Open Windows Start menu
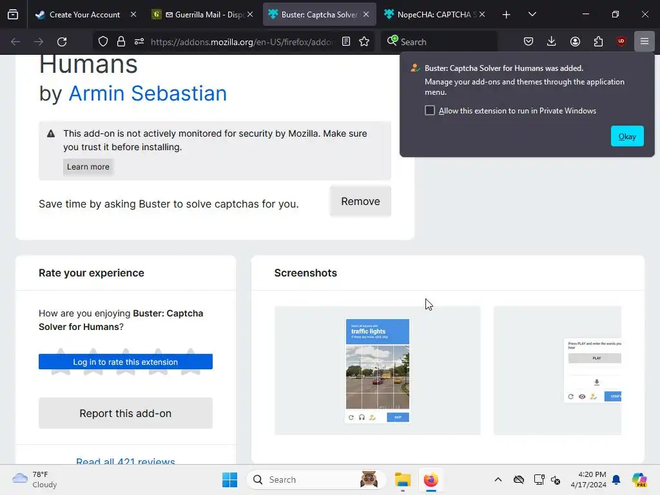This screenshot has width=660, height=495. tap(230, 480)
